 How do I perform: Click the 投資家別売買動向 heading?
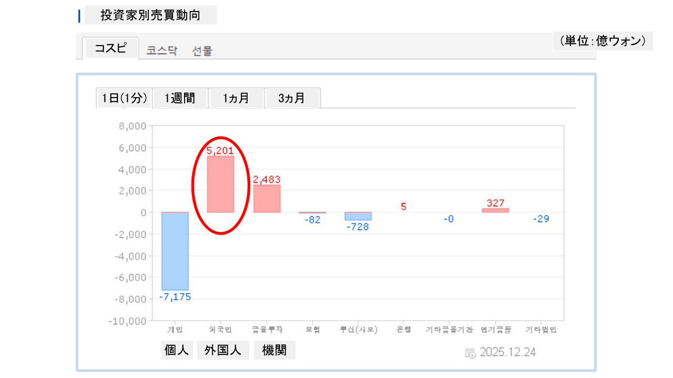(150, 15)
